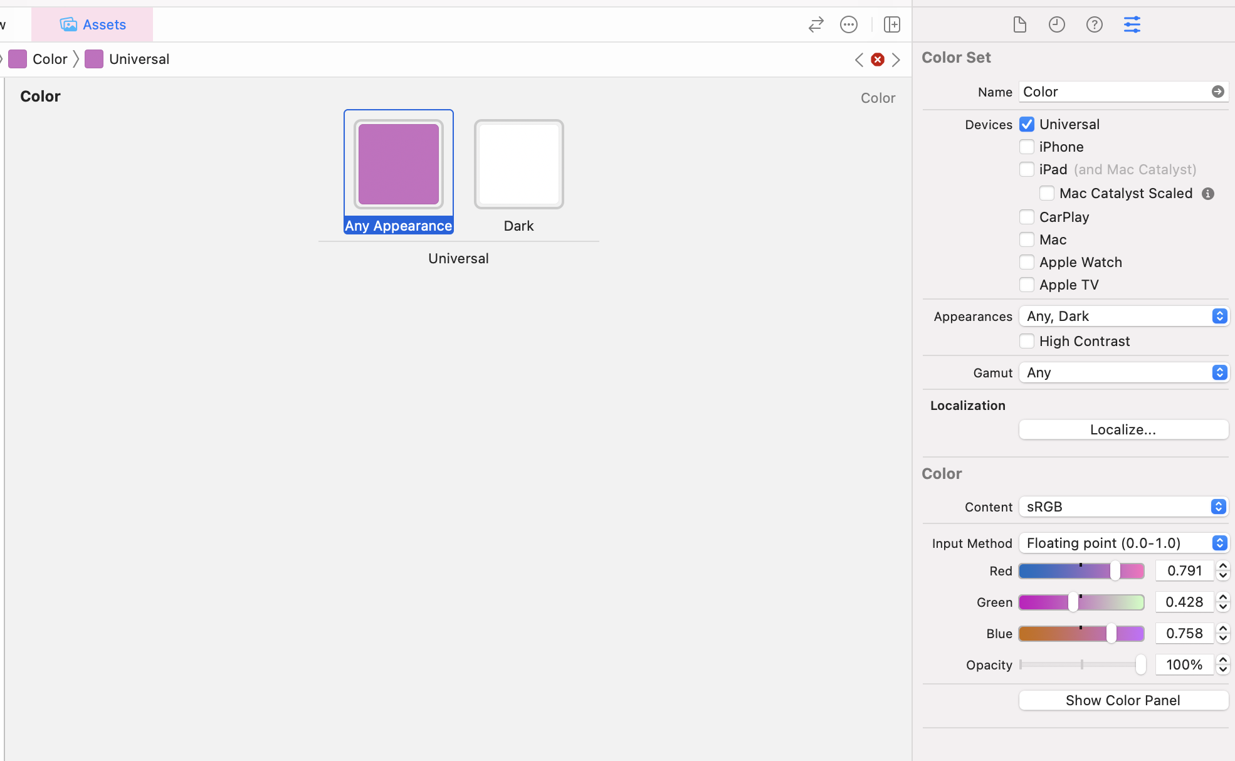Open the Quick Help inspector icon

pyautogui.click(x=1095, y=24)
